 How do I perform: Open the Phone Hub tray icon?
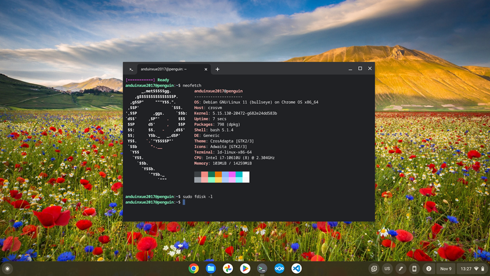coord(414,268)
